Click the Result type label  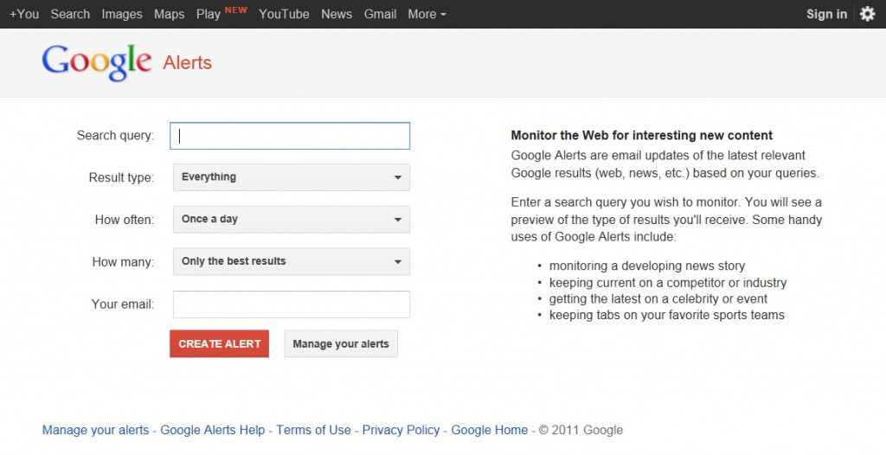[121, 177]
